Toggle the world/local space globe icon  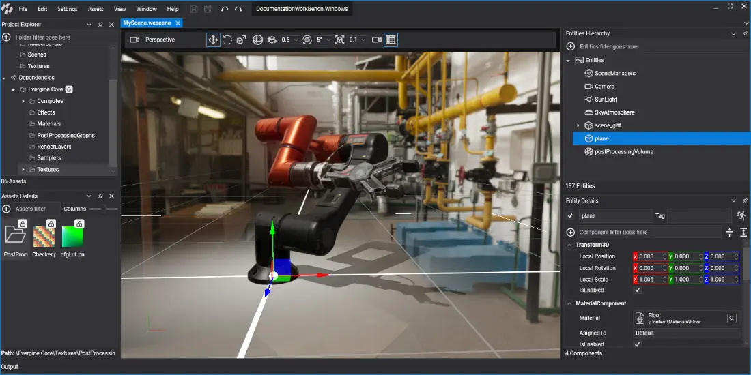click(x=258, y=40)
